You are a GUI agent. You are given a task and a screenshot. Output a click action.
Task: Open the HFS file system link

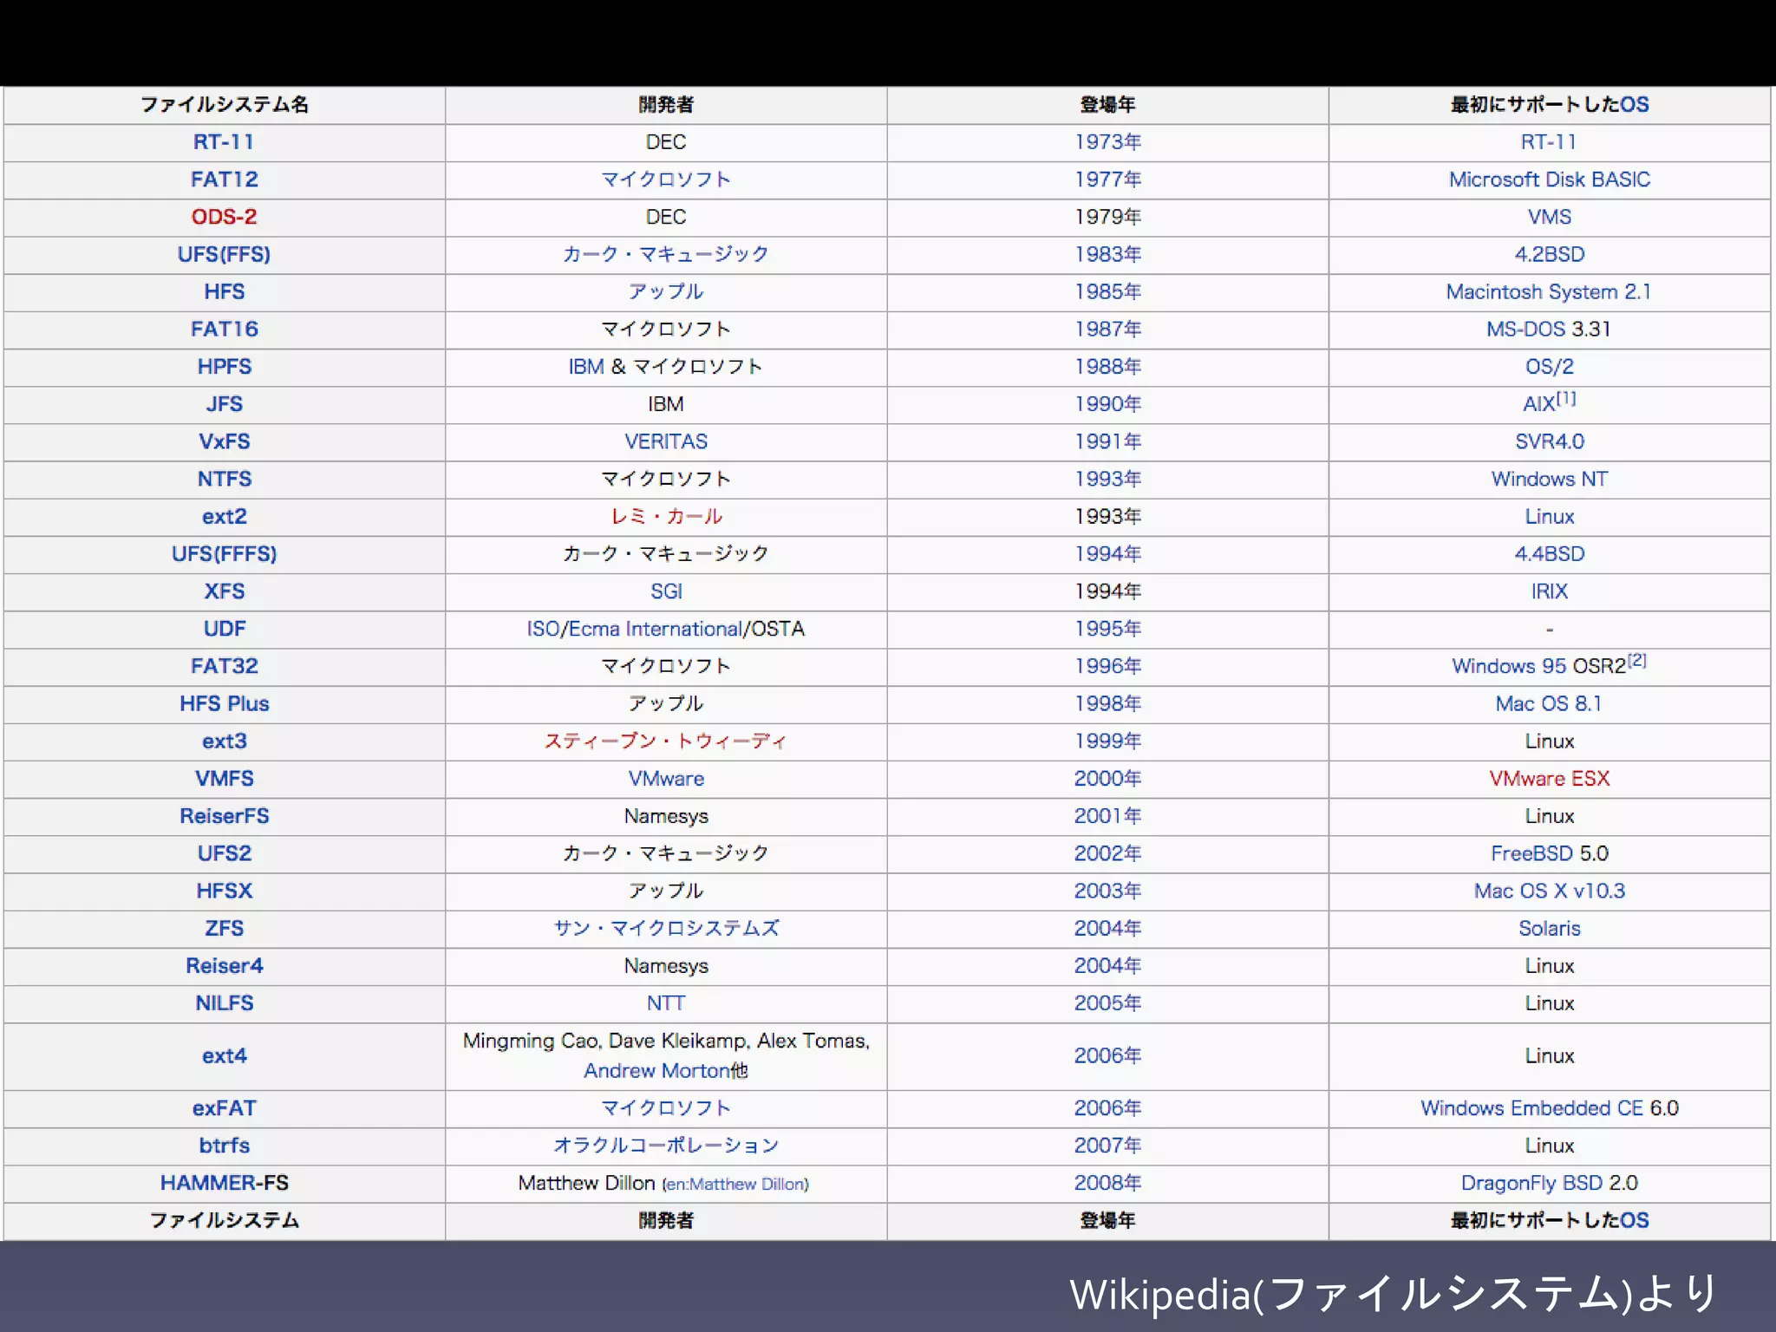click(x=224, y=291)
